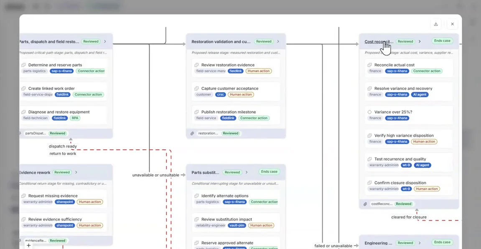
Task: Select the Determine and reserve parts step
Action: pyautogui.click(x=64, y=68)
